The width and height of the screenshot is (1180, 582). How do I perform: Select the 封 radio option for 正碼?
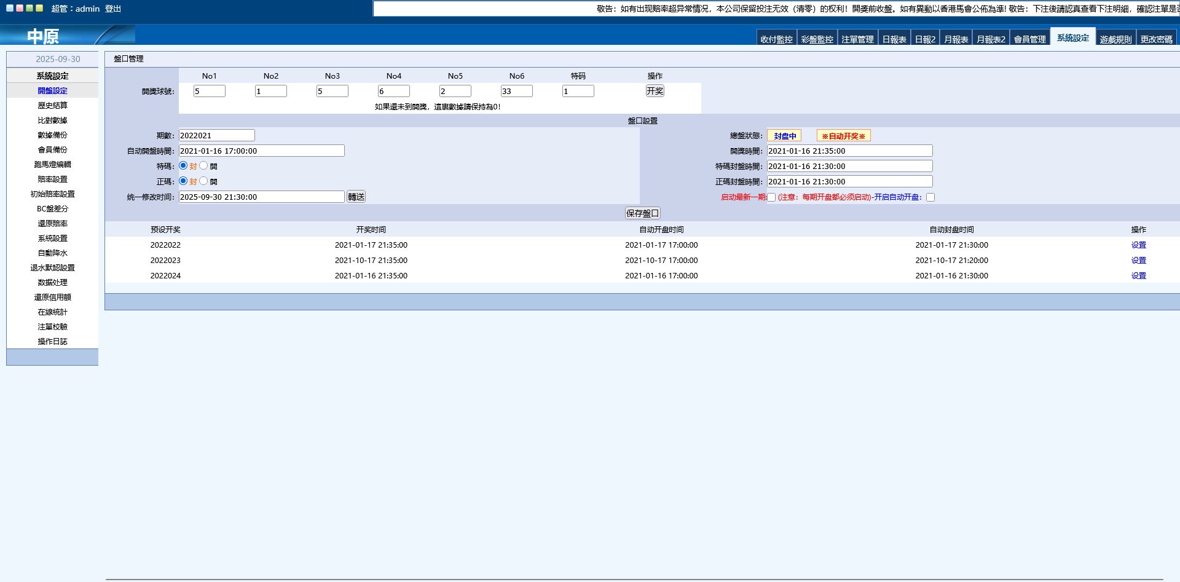(x=183, y=181)
